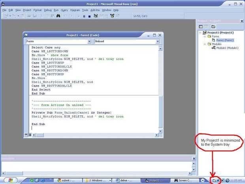This screenshot has height=184, width=245.
Task: Click the Module1 module icon in tree
Action: click(x=214, y=48)
